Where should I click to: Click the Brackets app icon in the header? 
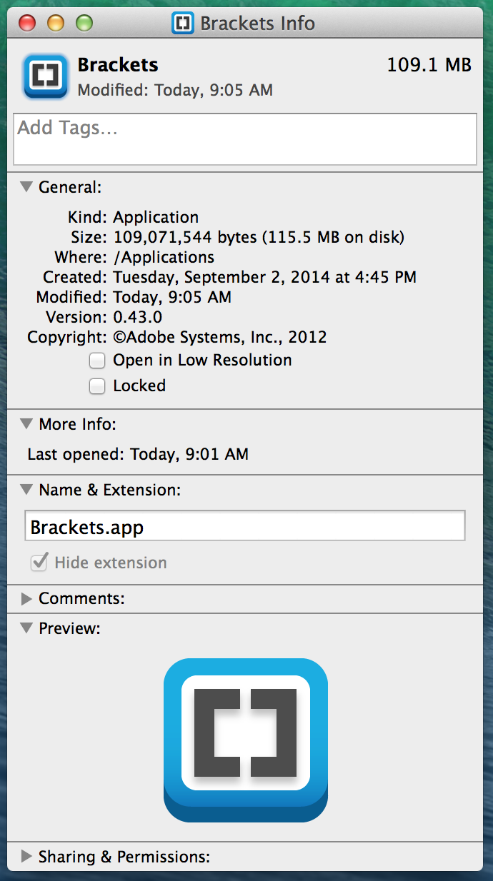[x=46, y=76]
